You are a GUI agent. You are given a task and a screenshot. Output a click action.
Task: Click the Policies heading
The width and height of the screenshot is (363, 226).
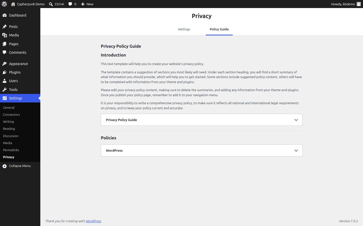108,138
